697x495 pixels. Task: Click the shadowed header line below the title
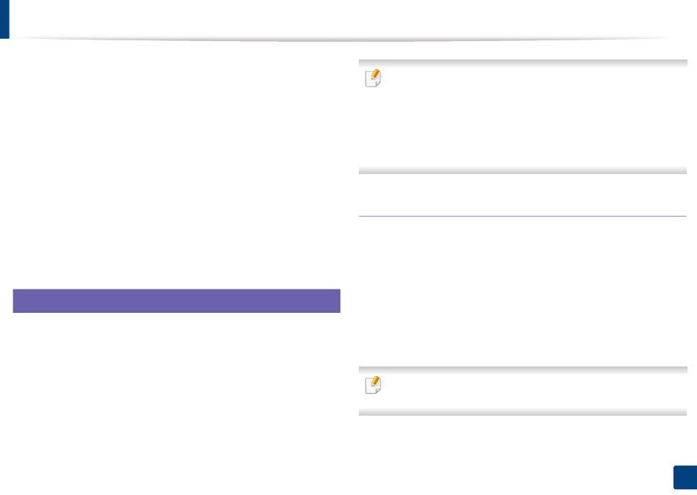[x=343, y=39]
